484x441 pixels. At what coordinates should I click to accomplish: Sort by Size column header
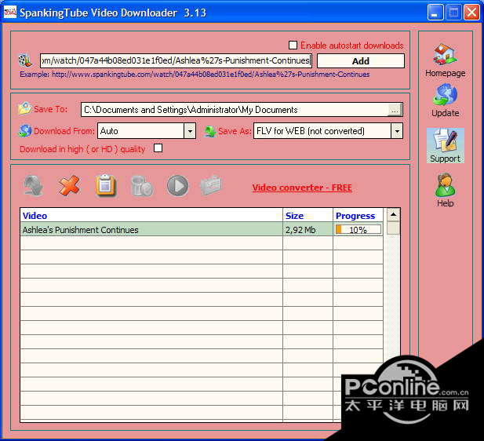308,216
